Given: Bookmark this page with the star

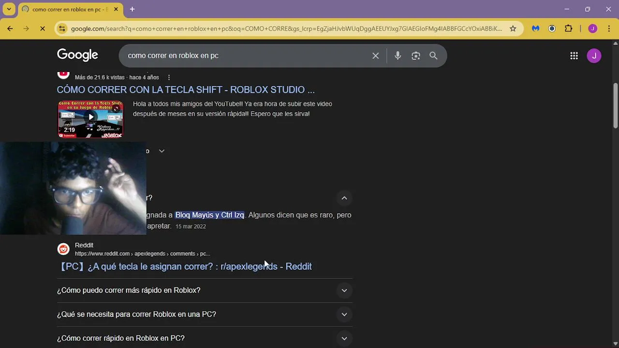Looking at the screenshot, I should tap(513, 29).
